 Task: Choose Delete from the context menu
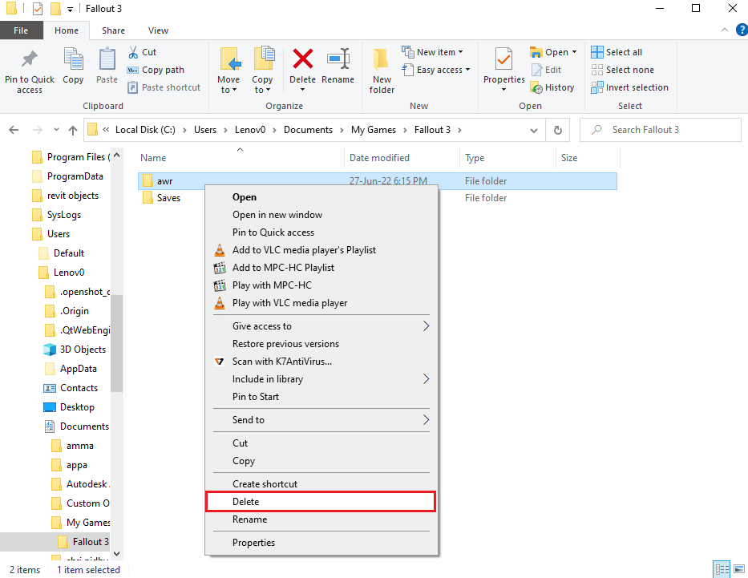[x=321, y=502]
